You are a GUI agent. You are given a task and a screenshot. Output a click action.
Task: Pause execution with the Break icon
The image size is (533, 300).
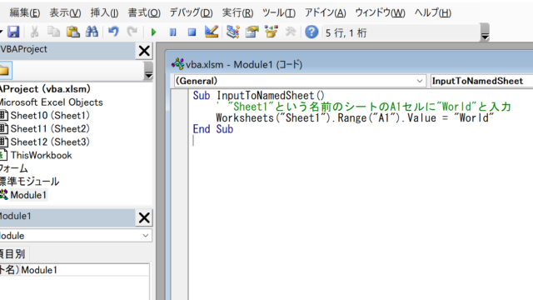point(173,32)
